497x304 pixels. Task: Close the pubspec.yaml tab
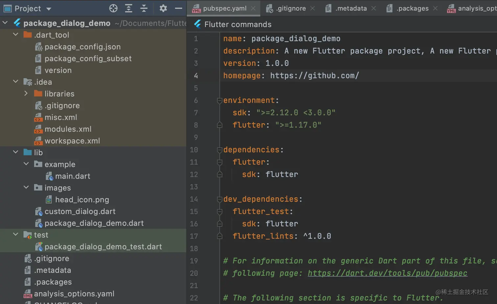pyautogui.click(x=253, y=9)
